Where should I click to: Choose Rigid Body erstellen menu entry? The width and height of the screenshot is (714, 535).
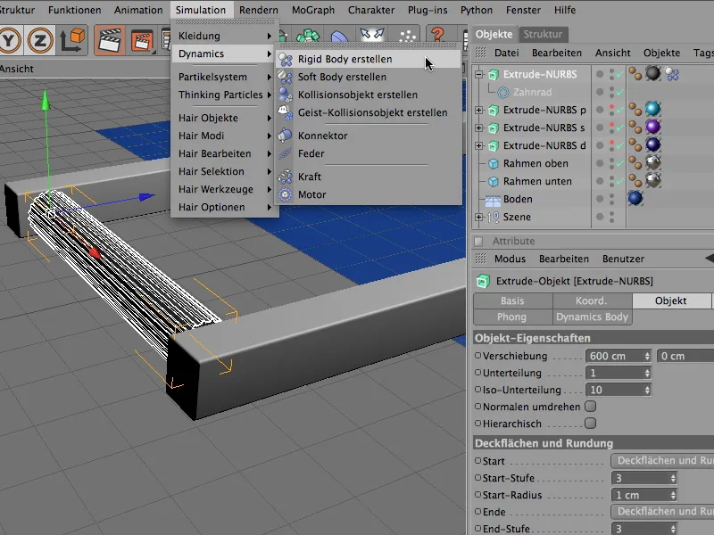345,59
